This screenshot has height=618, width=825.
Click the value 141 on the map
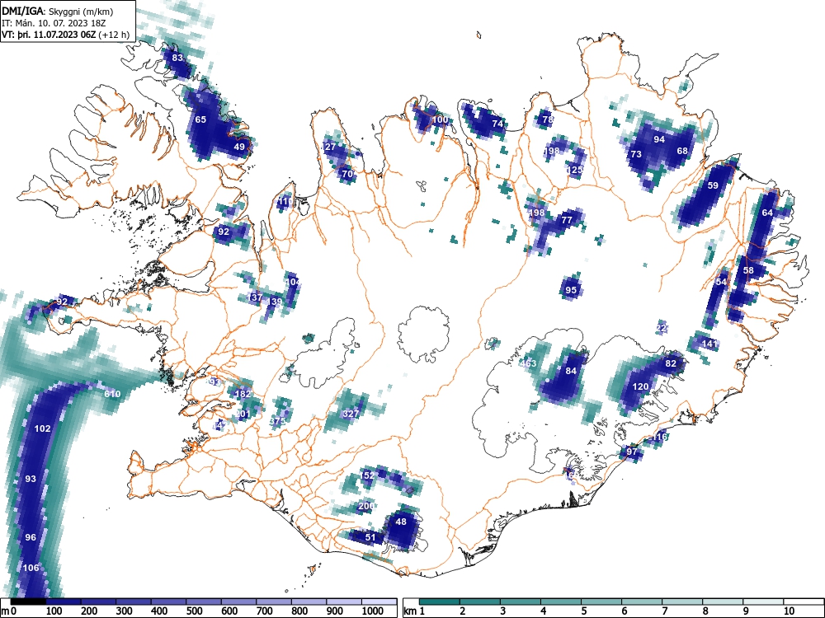709,344
